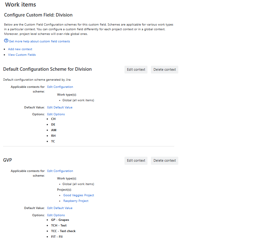
Task: Click the 'Default Configuration Scheme for Division' heading
Action: 47,69
